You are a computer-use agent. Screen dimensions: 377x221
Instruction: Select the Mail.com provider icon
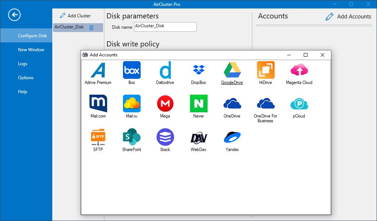98,104
